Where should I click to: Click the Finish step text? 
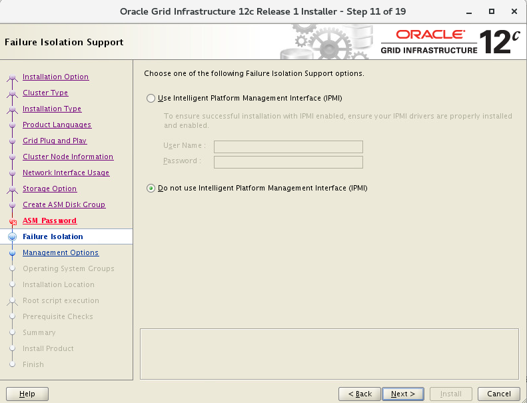(33, 364)
